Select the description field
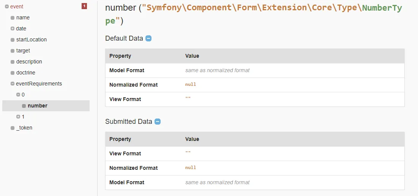This screenshot has width=418, height=196. (x=29, y=62)
